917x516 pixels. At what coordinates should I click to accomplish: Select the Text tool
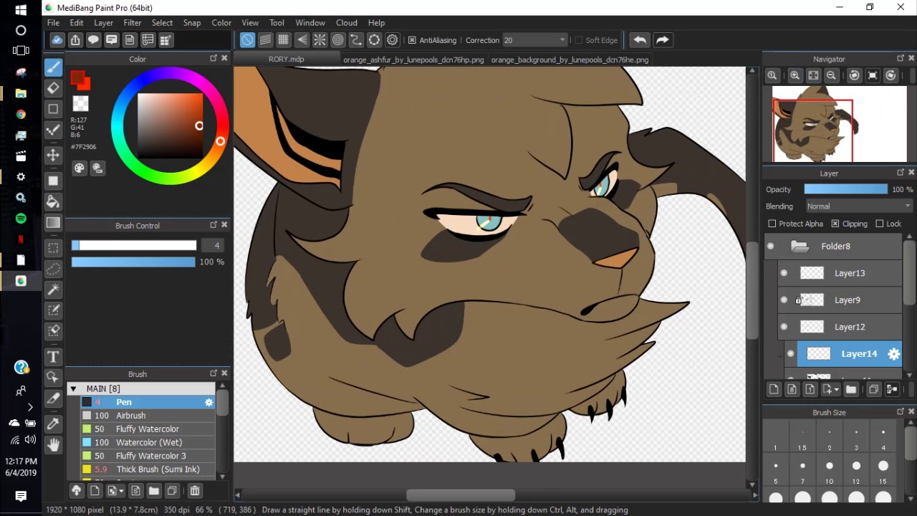pos(53,357)
